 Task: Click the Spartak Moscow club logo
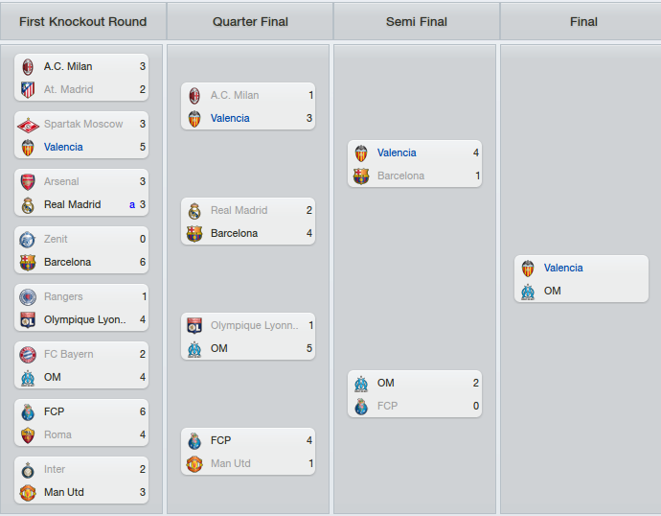[x=28, y=125]
